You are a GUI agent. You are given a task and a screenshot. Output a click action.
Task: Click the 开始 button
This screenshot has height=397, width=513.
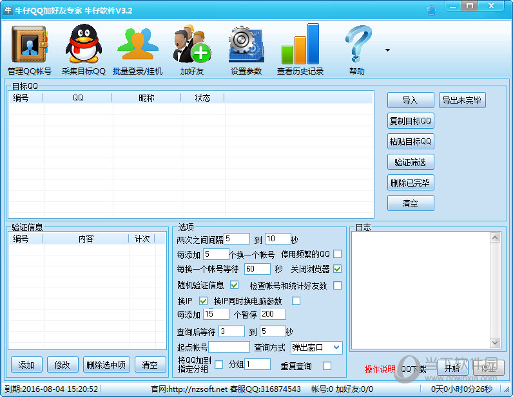coord(452,368)
